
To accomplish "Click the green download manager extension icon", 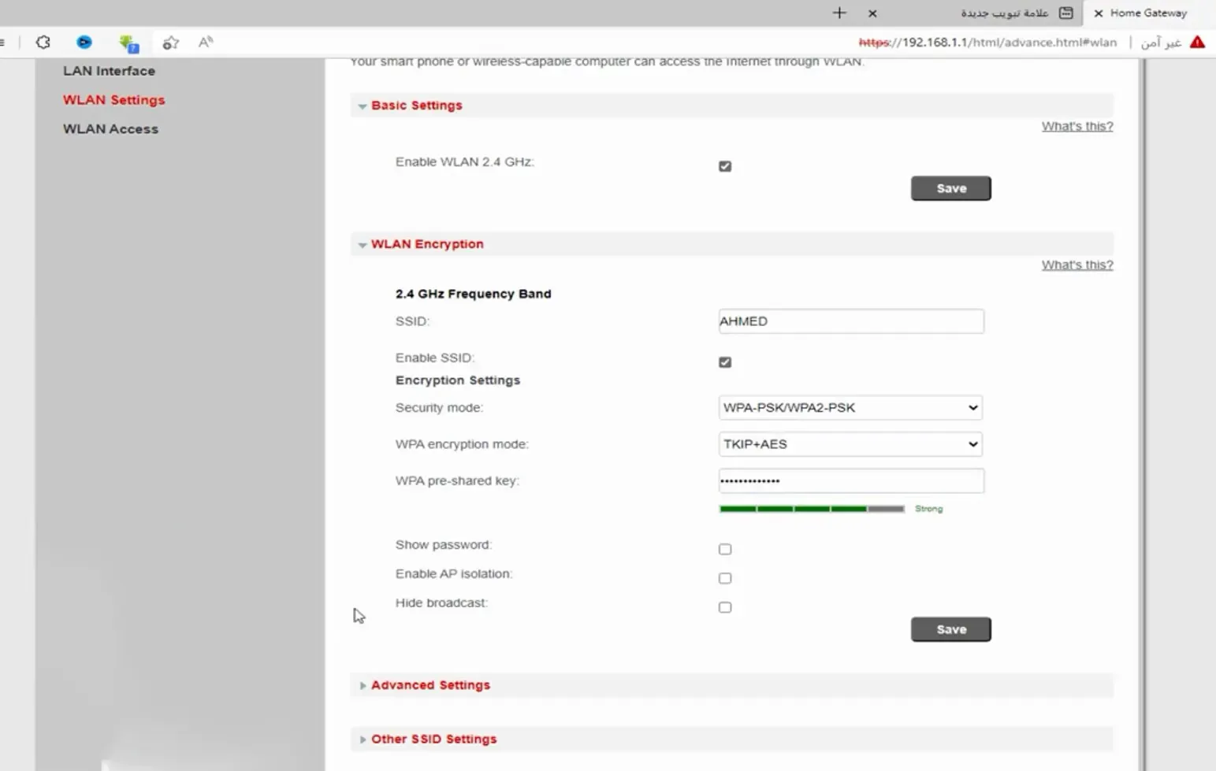I will [x=128, y=43].
